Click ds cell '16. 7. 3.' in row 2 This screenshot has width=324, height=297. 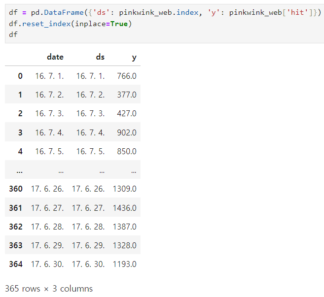pos(91,113)
